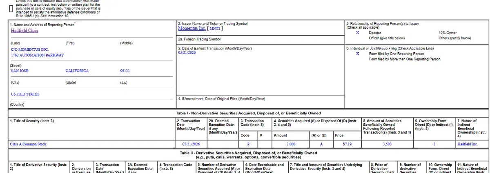The width and height of the screenshot is (490, 174).
Task: Follow the MNTS ticker symbol link
Action: pyautogui.click(x=215, y=28)
